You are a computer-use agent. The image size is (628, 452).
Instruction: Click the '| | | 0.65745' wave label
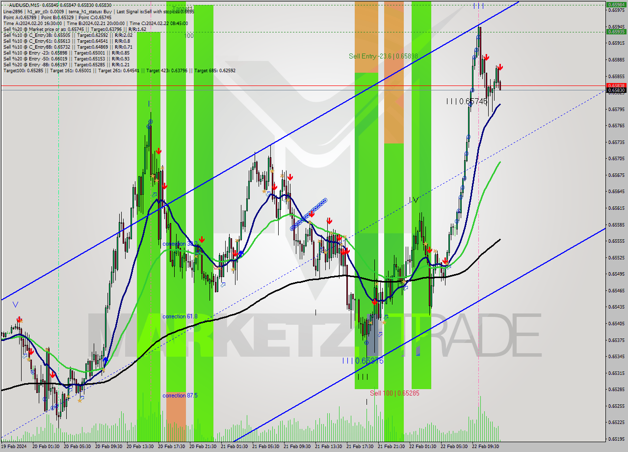[467, 101]
